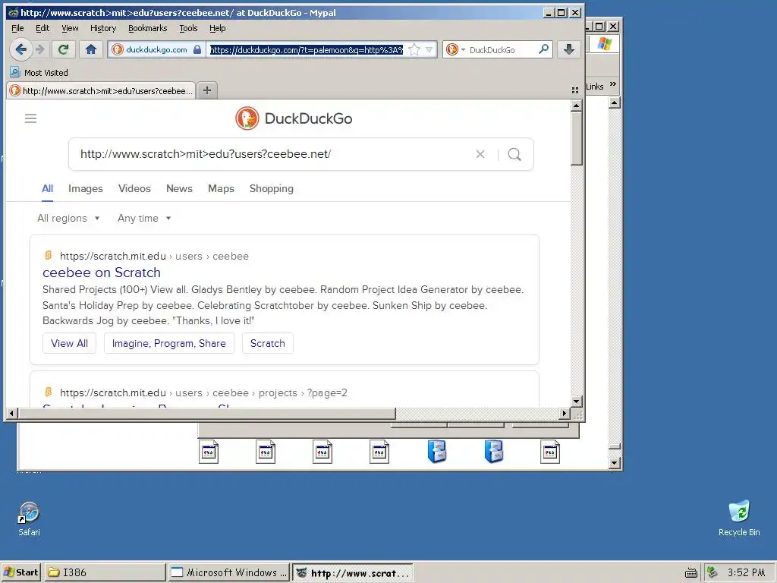Open the address bar history dropdown arrow
The image size is (777, 583).
(429, 49)
